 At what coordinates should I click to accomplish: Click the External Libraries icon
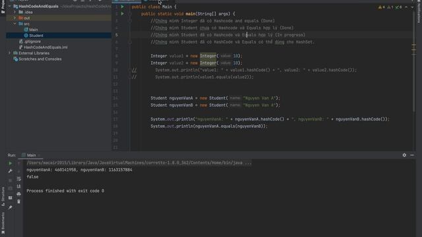pos(16,53)
